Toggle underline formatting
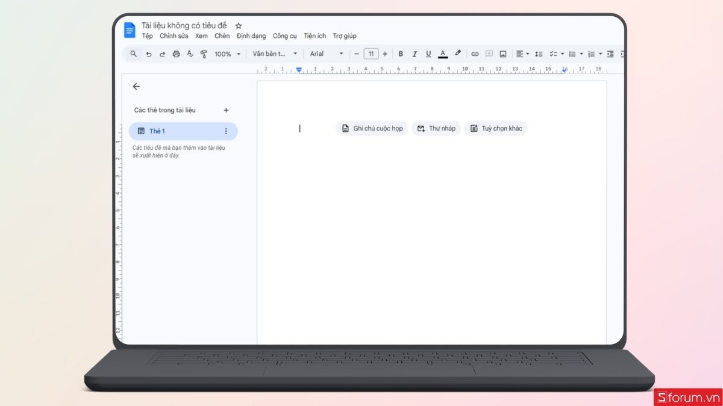The image size is (723, 406). [428, 54]
